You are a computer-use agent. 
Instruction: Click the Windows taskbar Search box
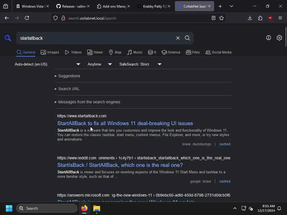pos(47,208)
